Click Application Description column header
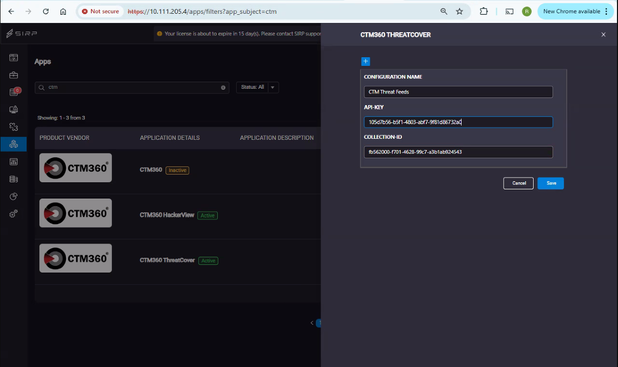This screenshot has height=367, width=618. coord(277,138)
